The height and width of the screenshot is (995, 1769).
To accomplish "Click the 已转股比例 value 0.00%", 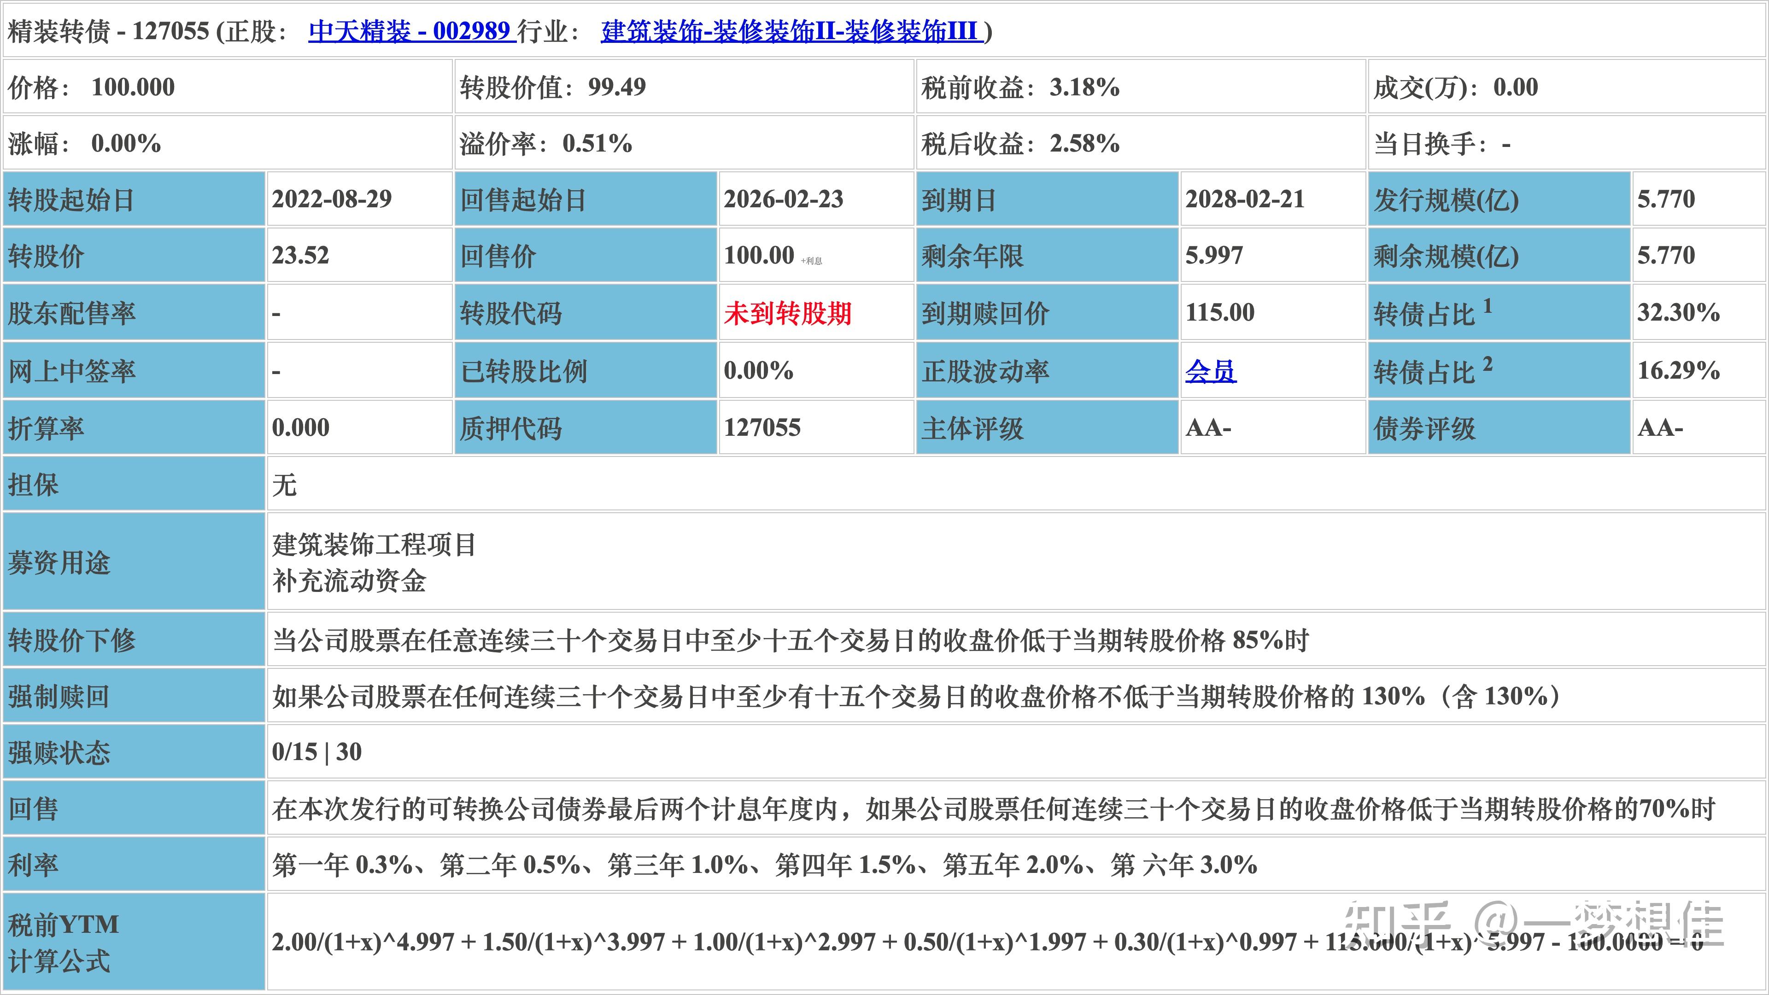I will click(x=758, y=371).
